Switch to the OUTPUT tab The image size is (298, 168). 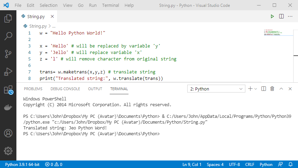95,89
